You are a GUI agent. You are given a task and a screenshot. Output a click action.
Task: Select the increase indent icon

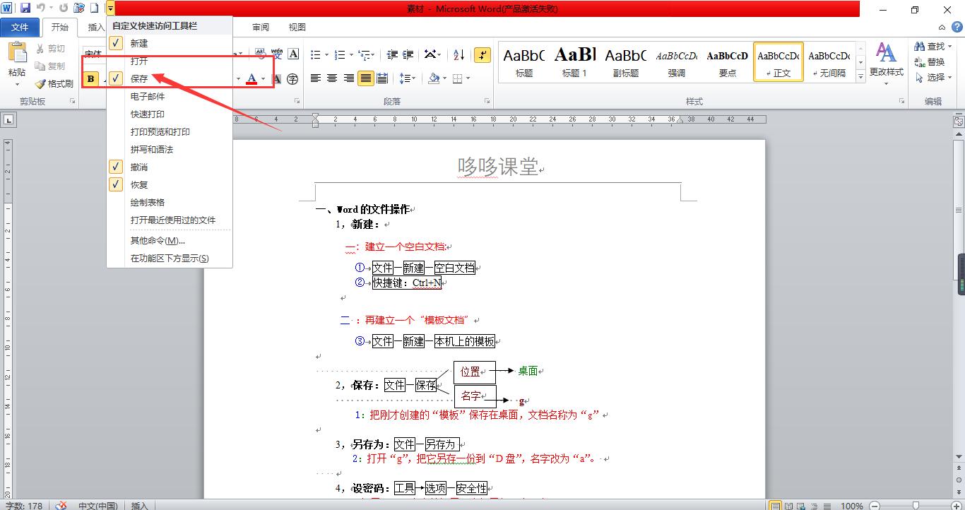click(407, 54)
